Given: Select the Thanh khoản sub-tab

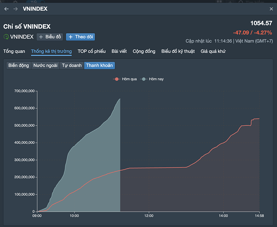Looking at the screenshot, I should tap(100, 65).
